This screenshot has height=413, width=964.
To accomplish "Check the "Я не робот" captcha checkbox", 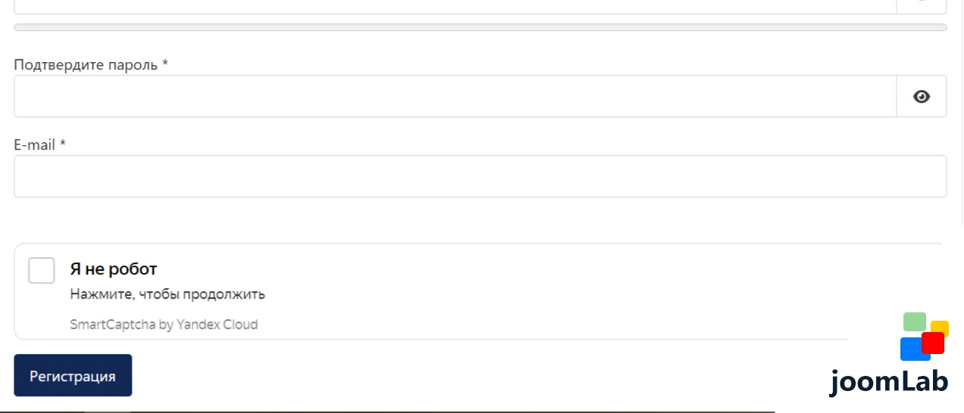I will tap(42, 270).
